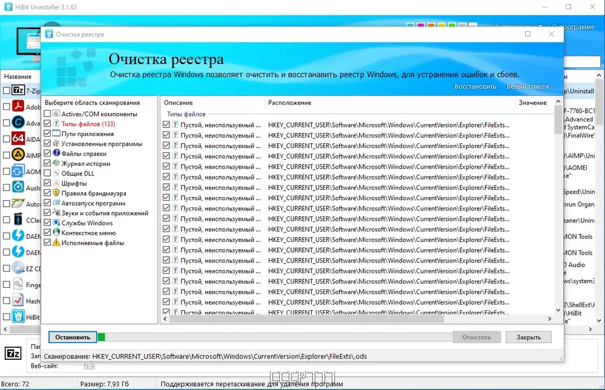Viewport: 605px width, 390px height.
Task: Click the HiBit program icon in the main list
Action: (x=18, y=317)
